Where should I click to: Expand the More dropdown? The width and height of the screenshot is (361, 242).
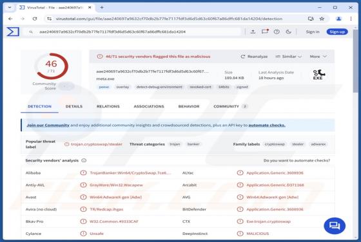click(x=318, y=56)
